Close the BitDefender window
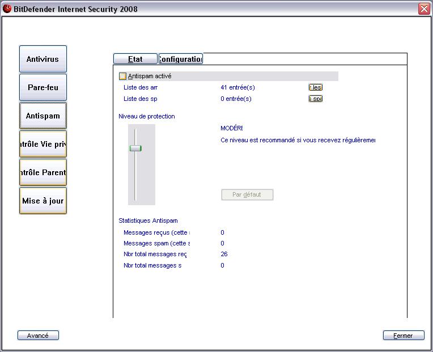This screenshot has height=352, width=433. coord(424,9)
